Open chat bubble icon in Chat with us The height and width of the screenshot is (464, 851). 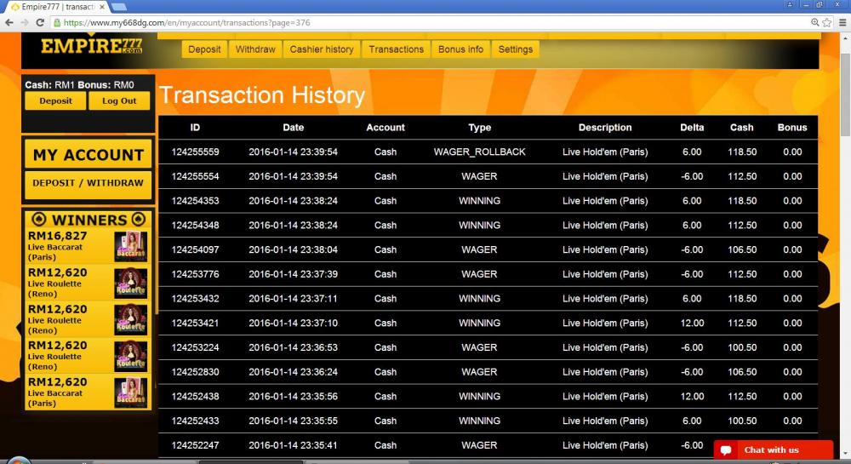point(726,450)
